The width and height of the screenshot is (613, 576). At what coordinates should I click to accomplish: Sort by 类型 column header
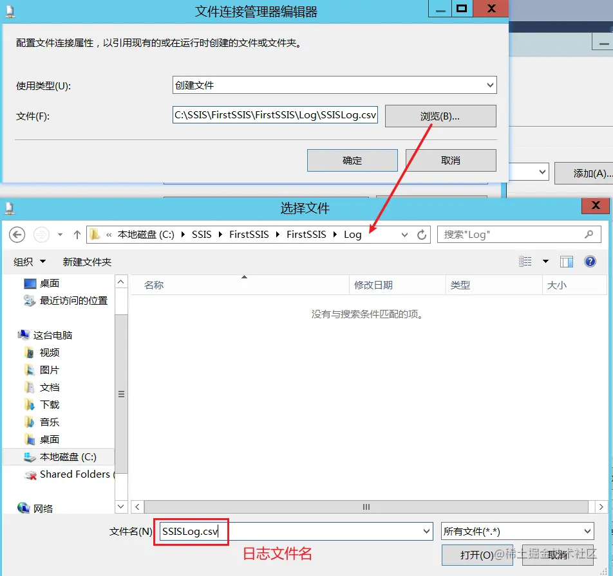494,285
